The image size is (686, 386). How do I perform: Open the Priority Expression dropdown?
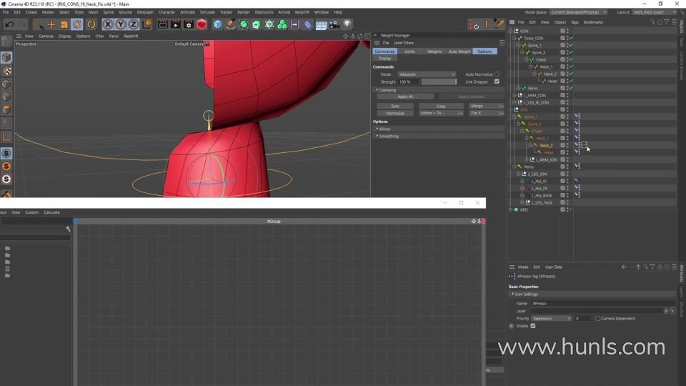pyautogui.click(x=551, y=319)
